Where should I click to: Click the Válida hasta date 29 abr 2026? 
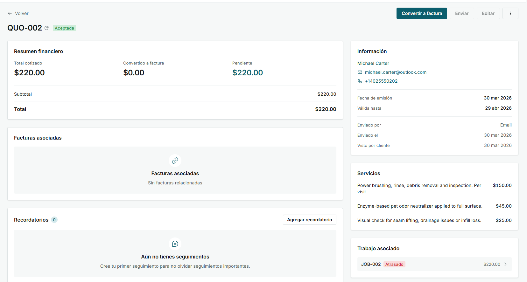coord(498,108)
